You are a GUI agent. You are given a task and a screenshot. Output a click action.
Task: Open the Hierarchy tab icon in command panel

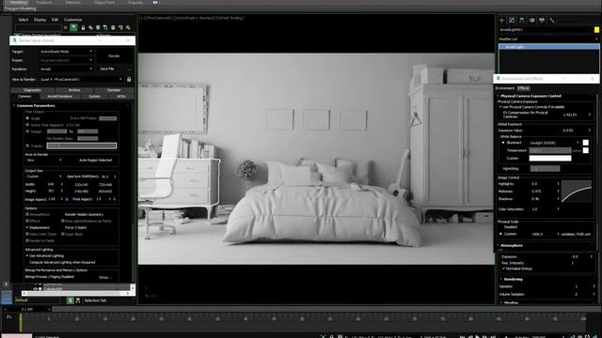(522, 21)
